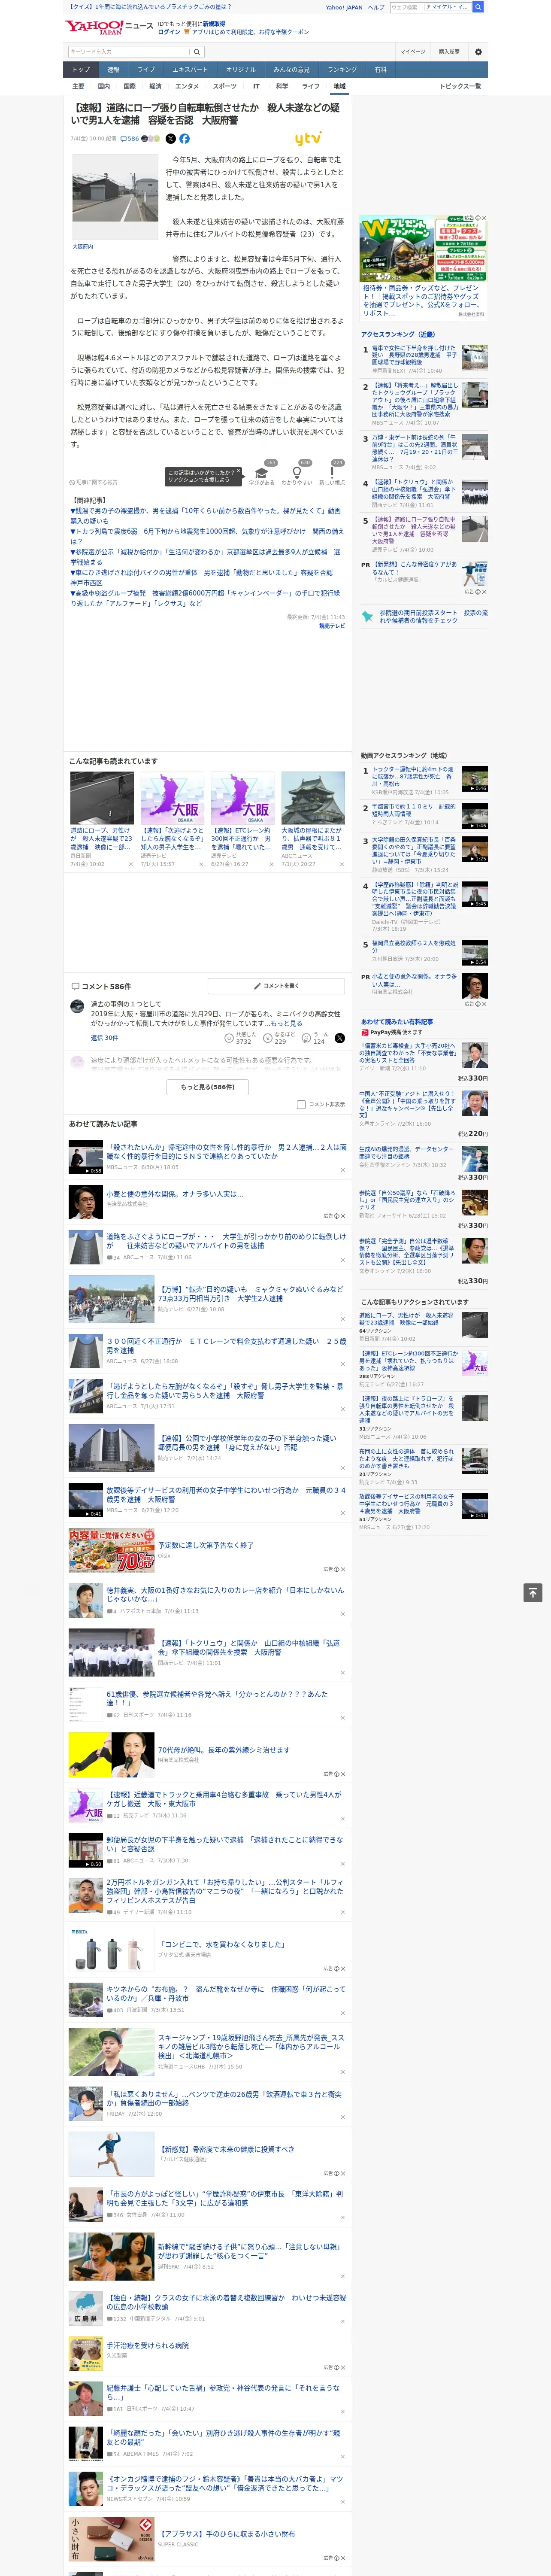
Task: Share comment via X icon
Action: click(x=340, y=1038)
